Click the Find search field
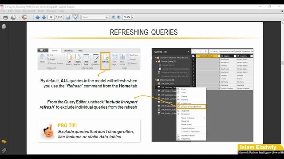Screen dimensions: 284x159 94,17
